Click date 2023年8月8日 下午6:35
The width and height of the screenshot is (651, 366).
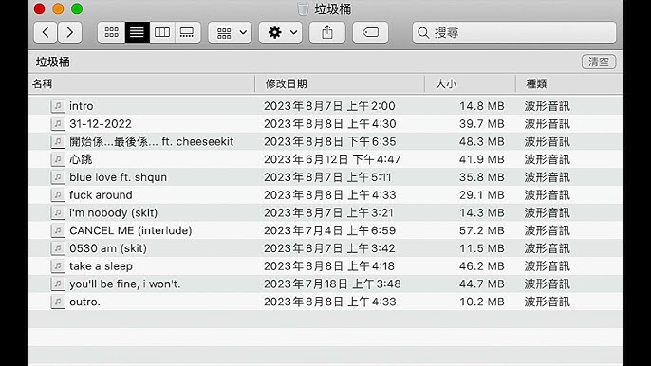coord(329,141)
